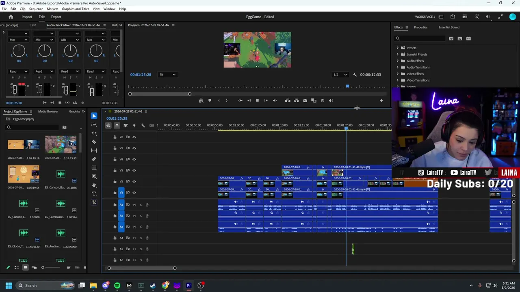This screenshot has width=520, height=292.
Task: Click the pencil icon in Project panel footer
Action: [8, 267]
